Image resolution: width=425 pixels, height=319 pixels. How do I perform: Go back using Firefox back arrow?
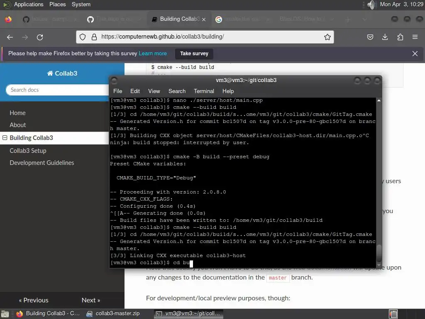pos(10,37)
